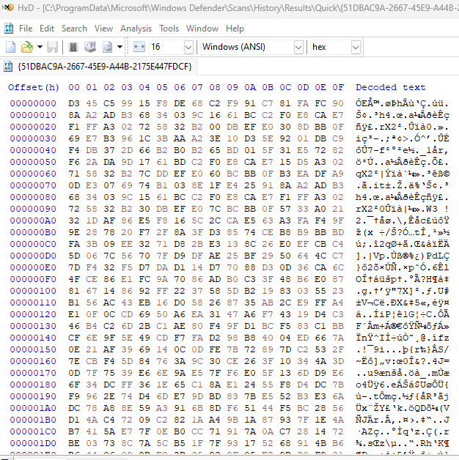The image size is (459, 460).
Task: Select offset row 00000090
Action: coord(33,209)
